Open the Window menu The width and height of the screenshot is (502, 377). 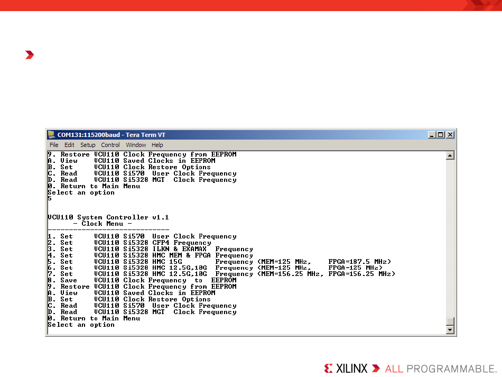tap(136, 145)
